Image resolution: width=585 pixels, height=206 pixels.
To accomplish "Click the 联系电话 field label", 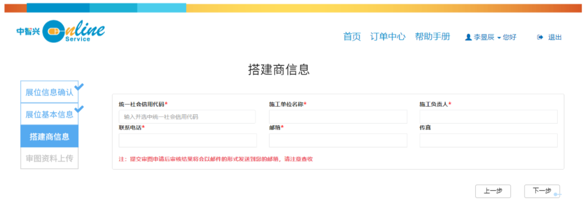I will (x=132, y=128).
